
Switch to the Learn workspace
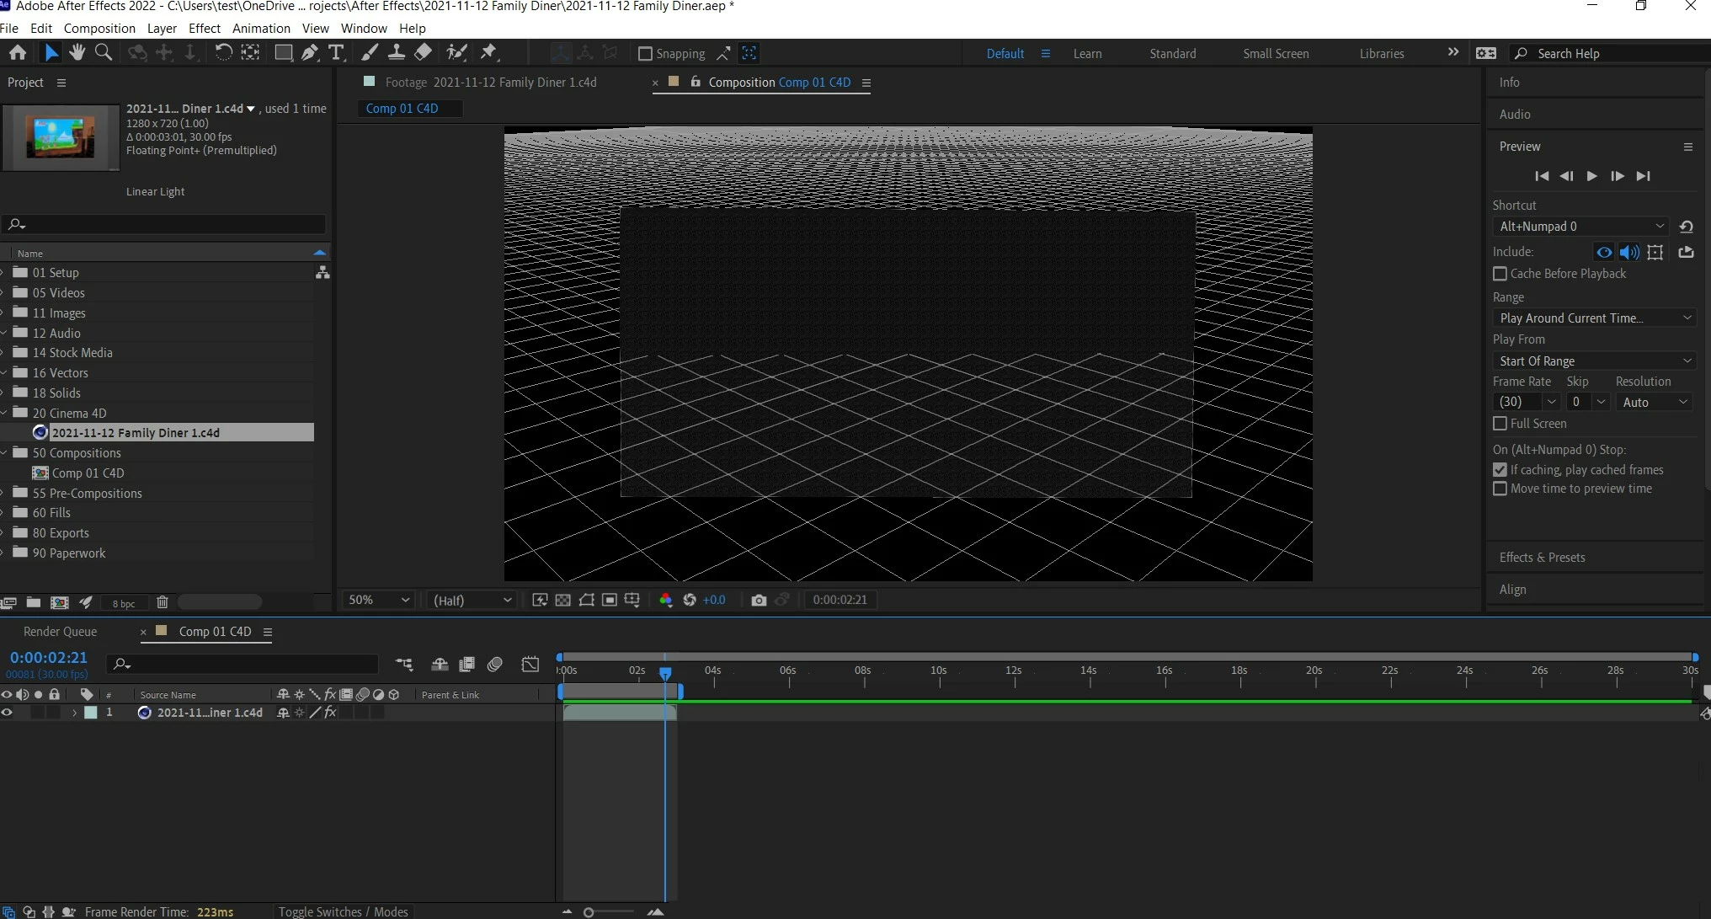(1087, 53)
